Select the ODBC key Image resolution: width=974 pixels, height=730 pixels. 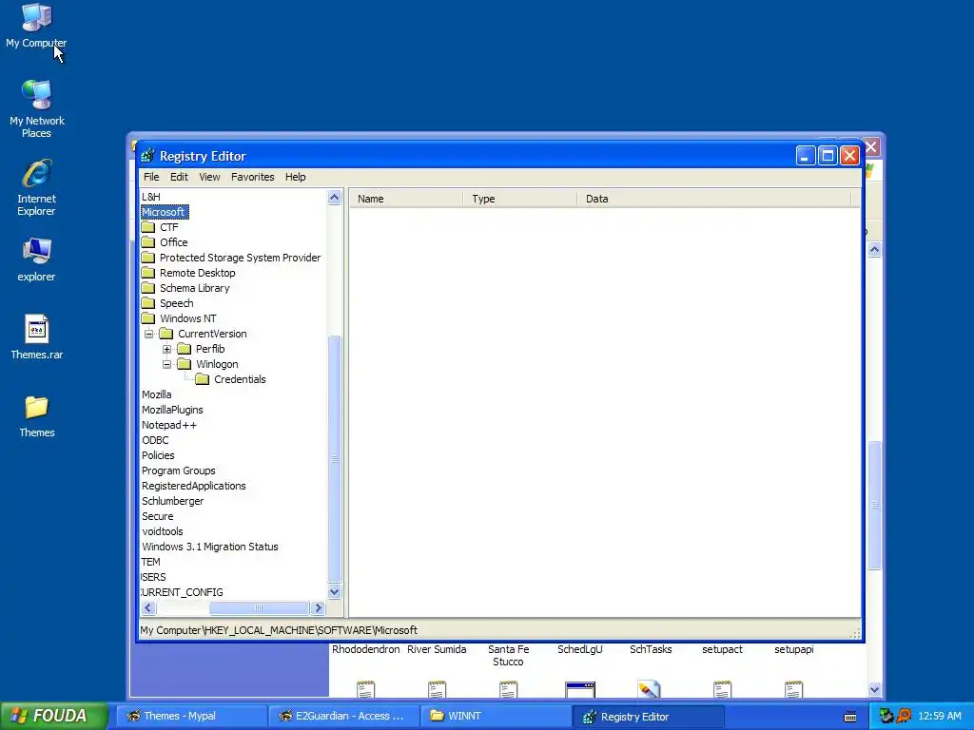pos(155,440)
